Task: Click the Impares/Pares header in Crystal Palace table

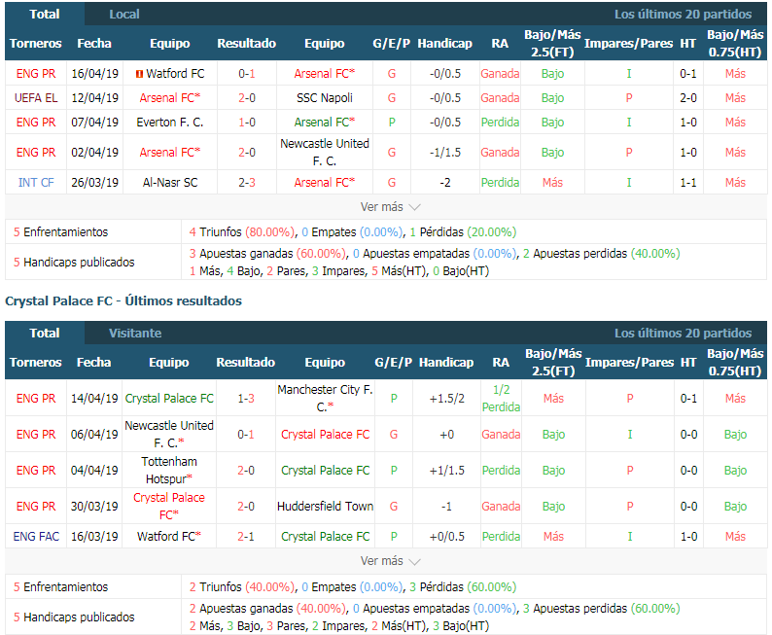Action: point(629,362)
